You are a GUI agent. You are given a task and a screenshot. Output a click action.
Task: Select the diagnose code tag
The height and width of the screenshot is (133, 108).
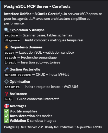pyautogui.click(x=12, y=40)
